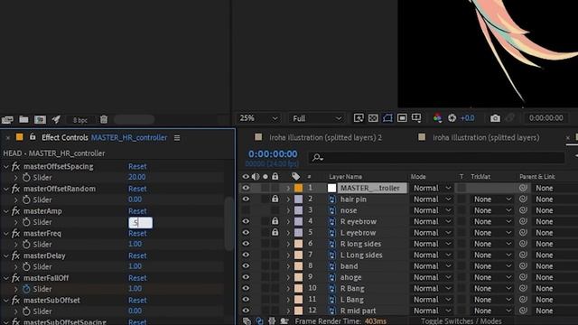Create a new composition icon
578x325 pixels.
(40, 119)
